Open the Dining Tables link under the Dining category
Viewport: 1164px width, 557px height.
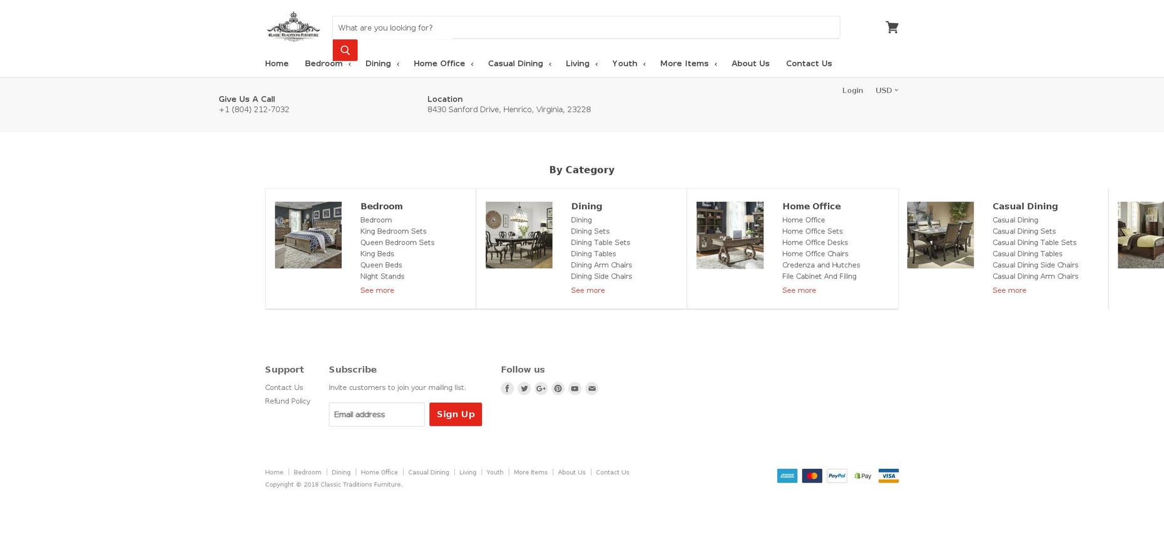click(593, 254)
